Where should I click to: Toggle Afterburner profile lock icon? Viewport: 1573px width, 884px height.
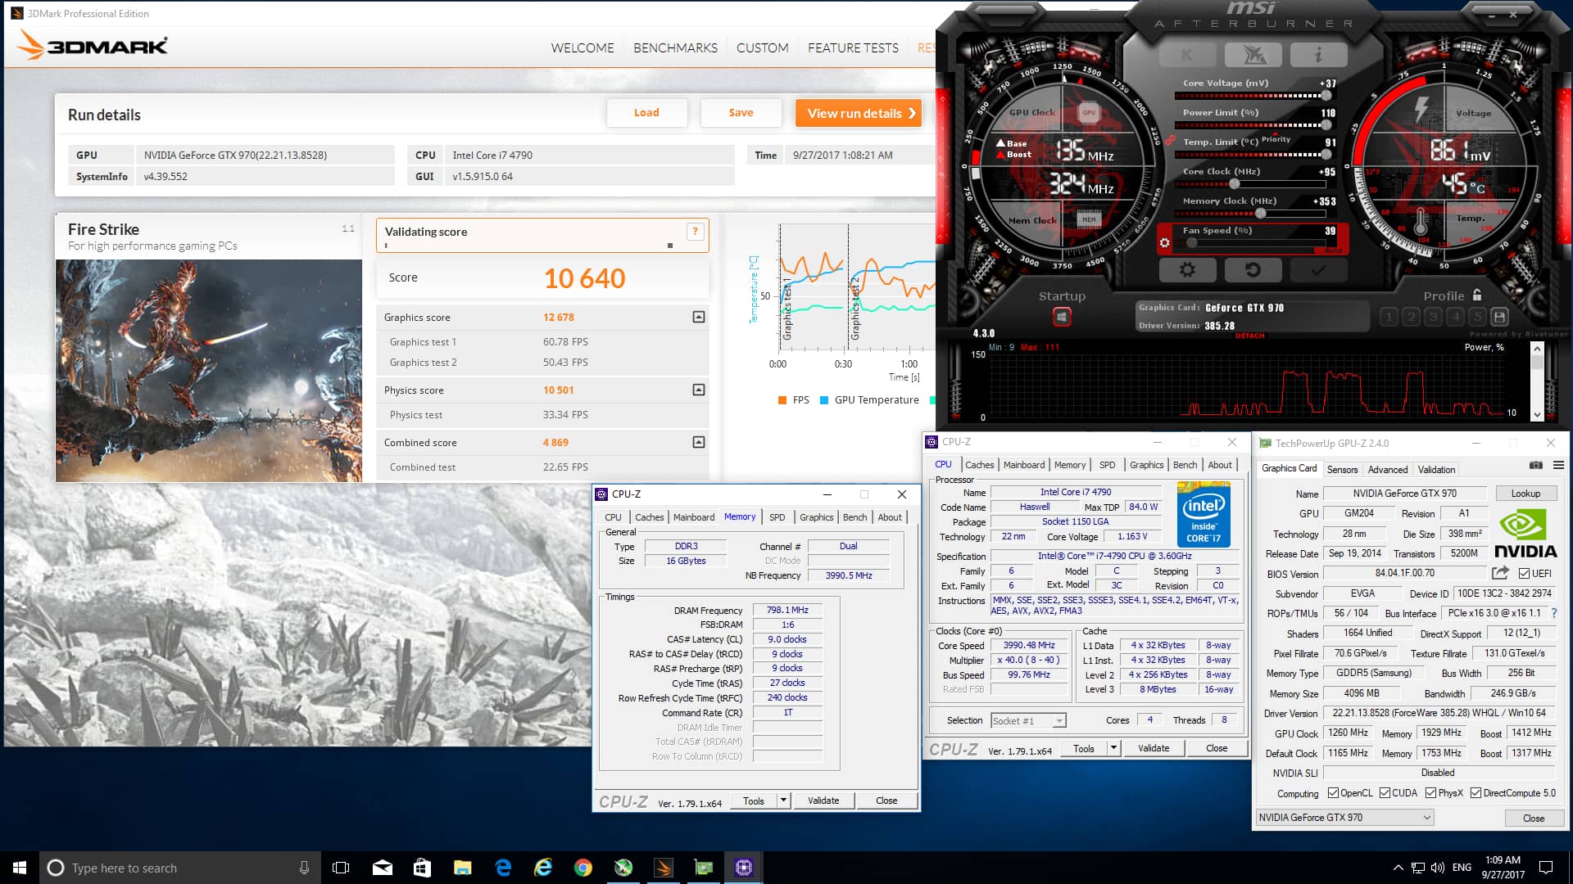(1476, 295)
